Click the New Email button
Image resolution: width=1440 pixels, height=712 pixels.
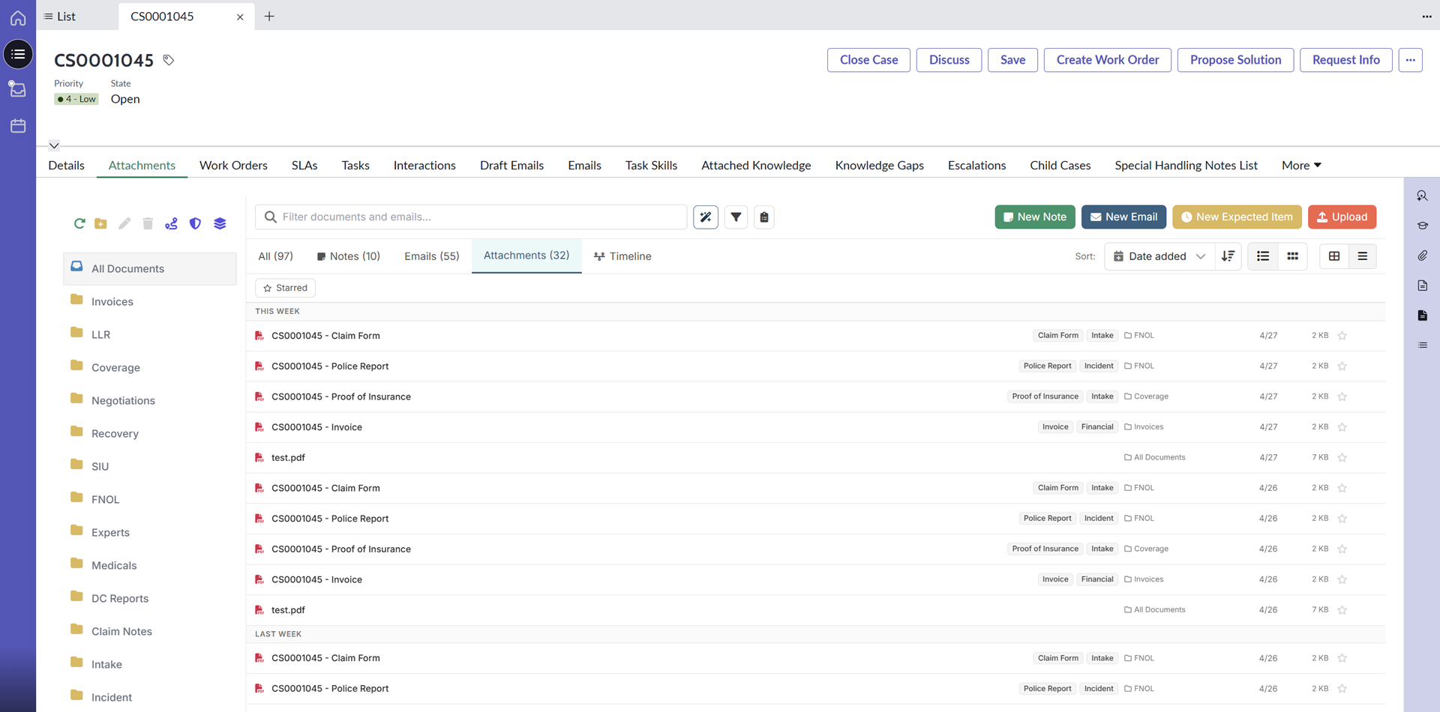coord(1123,217)
